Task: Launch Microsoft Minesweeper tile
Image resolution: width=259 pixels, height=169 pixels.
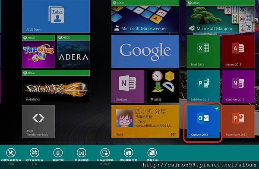Action: [145, 16]
